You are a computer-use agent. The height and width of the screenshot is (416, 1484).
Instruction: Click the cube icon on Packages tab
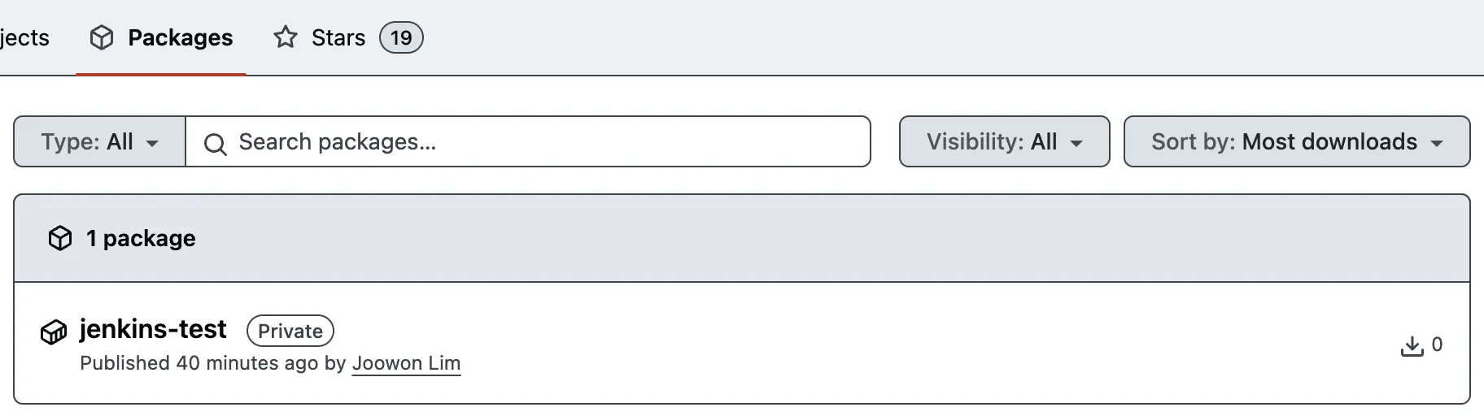pos(102,37)
